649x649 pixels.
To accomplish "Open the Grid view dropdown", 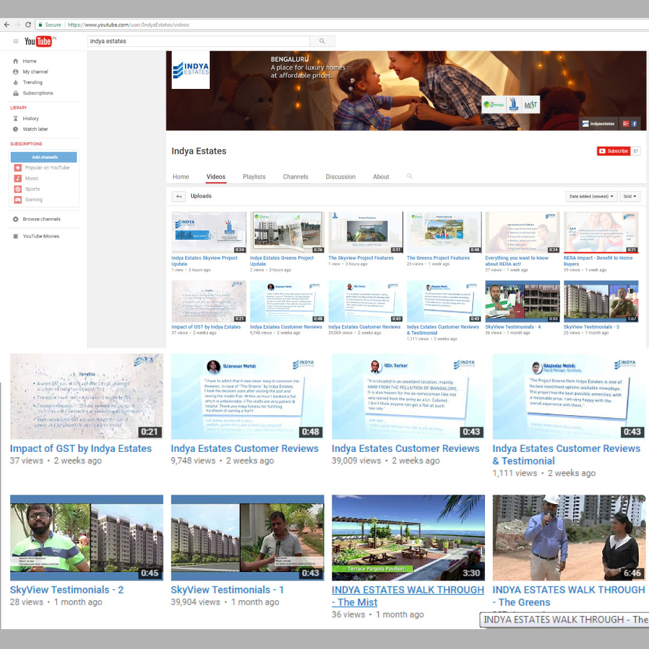I will click(630, 196).
